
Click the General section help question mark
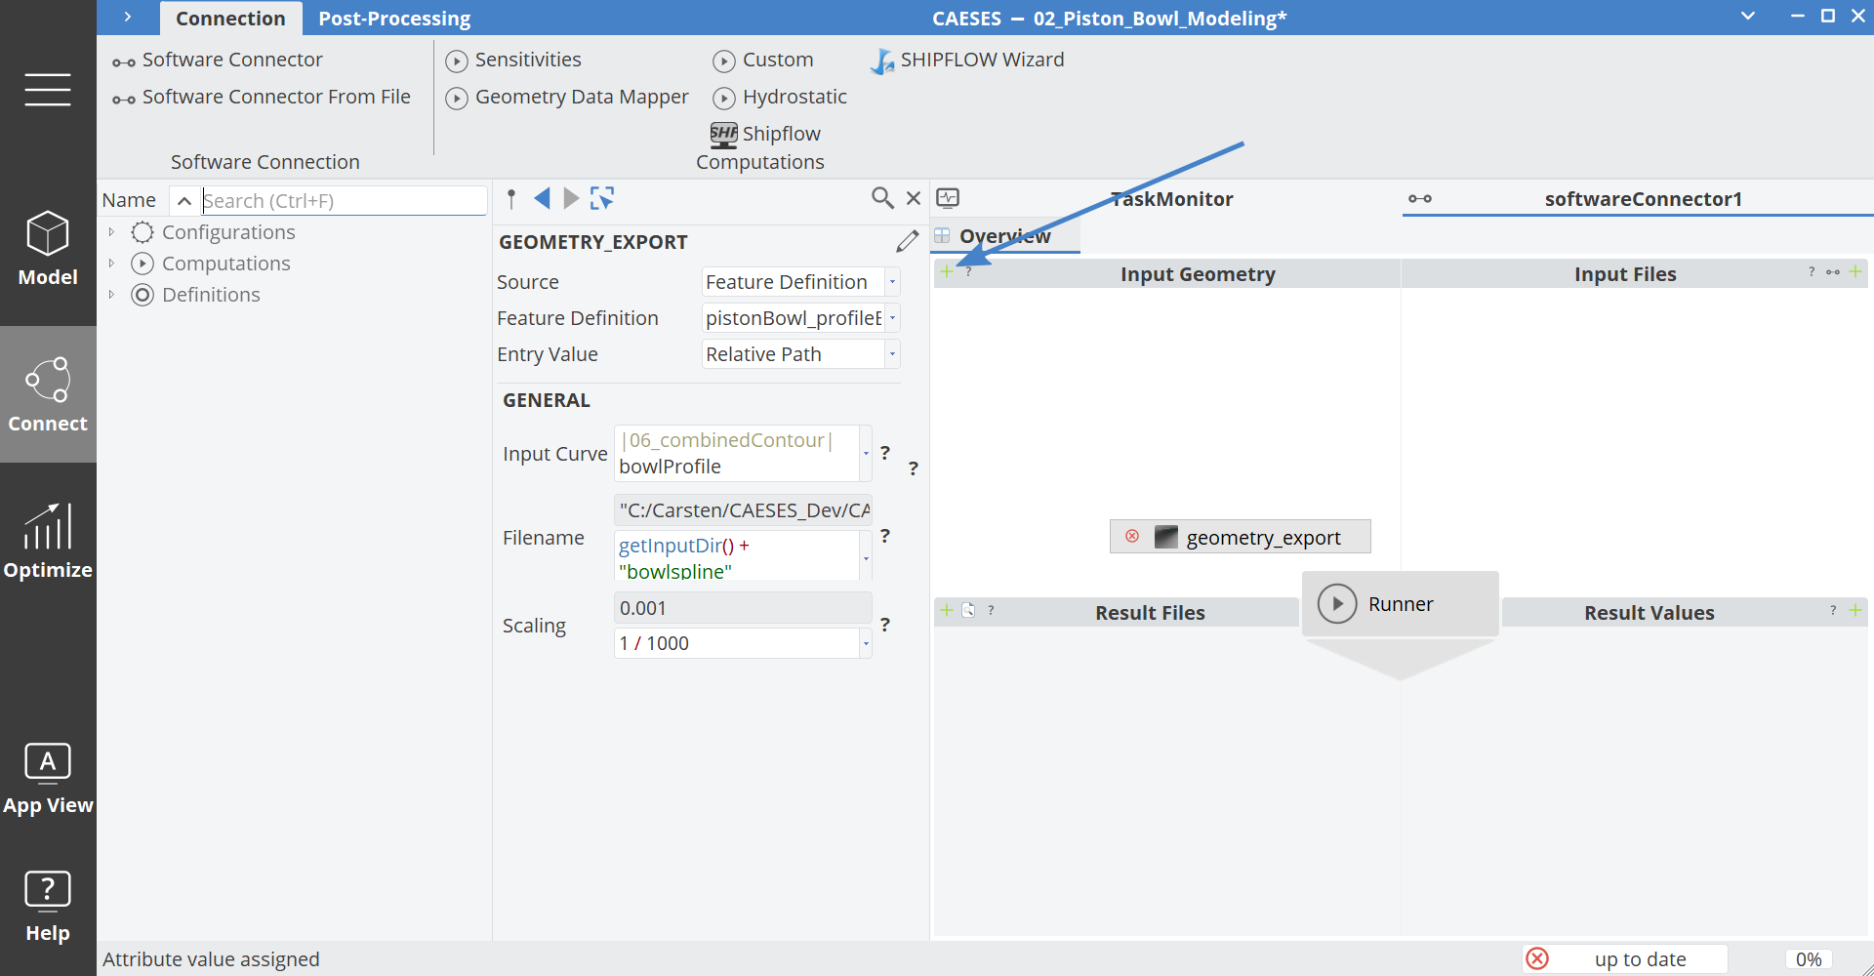(x=914, y=468)
